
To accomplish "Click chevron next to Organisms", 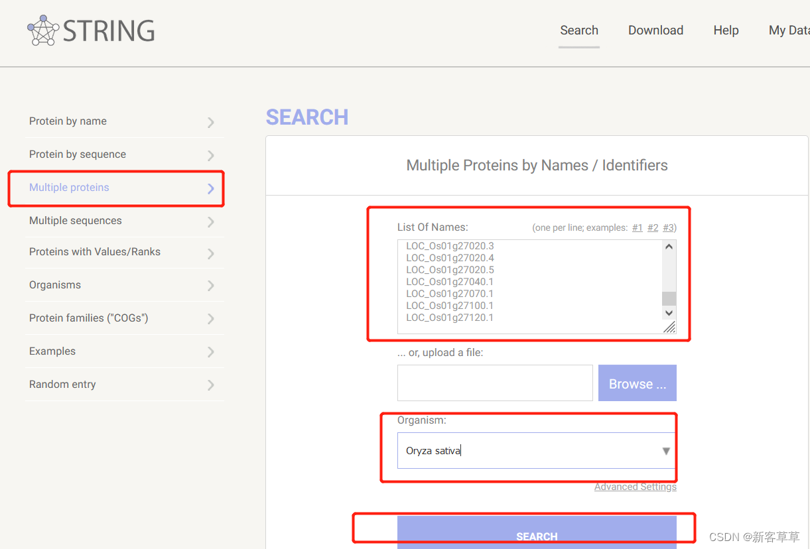I will click(x=211, y=286).
